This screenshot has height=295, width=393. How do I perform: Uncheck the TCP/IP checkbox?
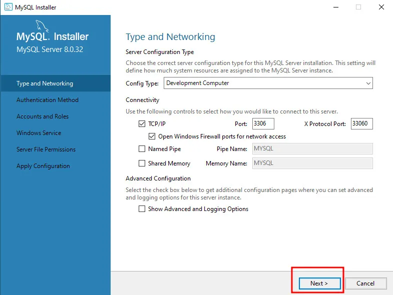pyautogui.click(x=142, y=123)
